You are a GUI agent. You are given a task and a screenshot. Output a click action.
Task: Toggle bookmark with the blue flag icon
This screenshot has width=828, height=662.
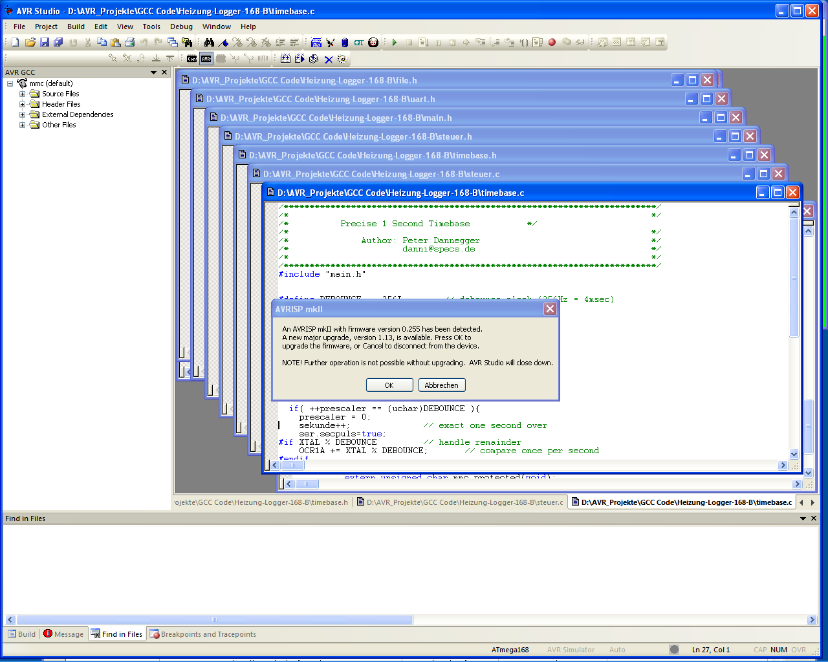pyautogui.click(x=223, y=42)
